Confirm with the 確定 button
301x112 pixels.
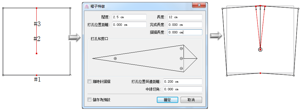tap(167, 100)
